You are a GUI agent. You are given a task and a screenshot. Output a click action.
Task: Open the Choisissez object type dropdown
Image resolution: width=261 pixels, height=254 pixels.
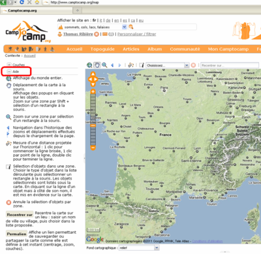coord(187,65)
